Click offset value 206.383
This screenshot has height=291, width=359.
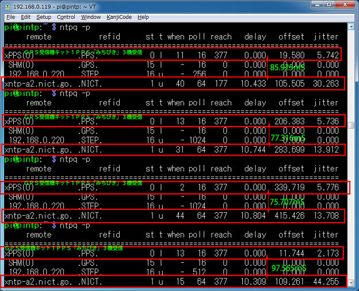[289, 121]
